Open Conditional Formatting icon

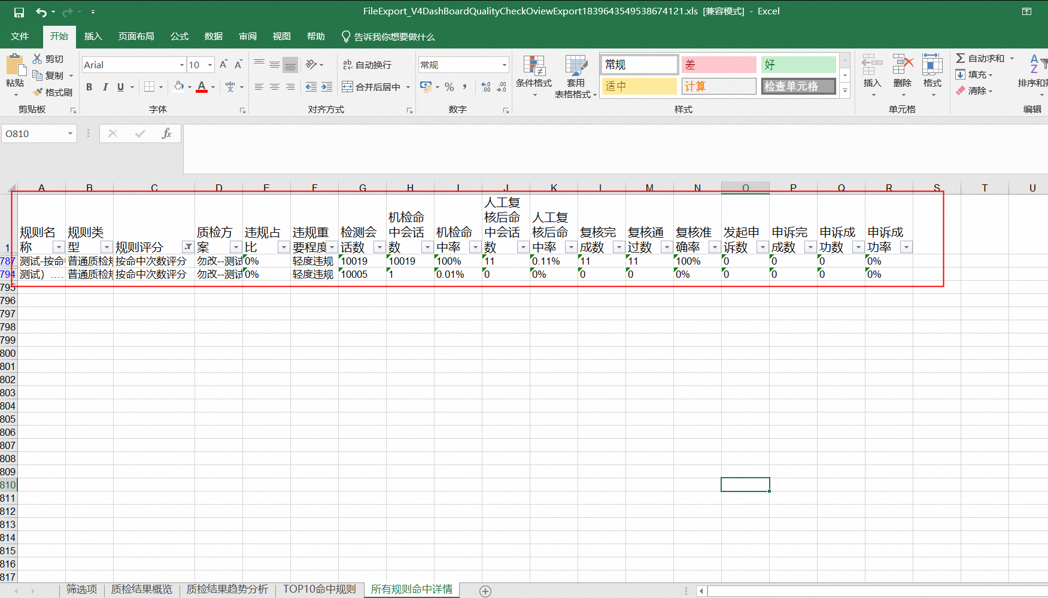[533, 67]
